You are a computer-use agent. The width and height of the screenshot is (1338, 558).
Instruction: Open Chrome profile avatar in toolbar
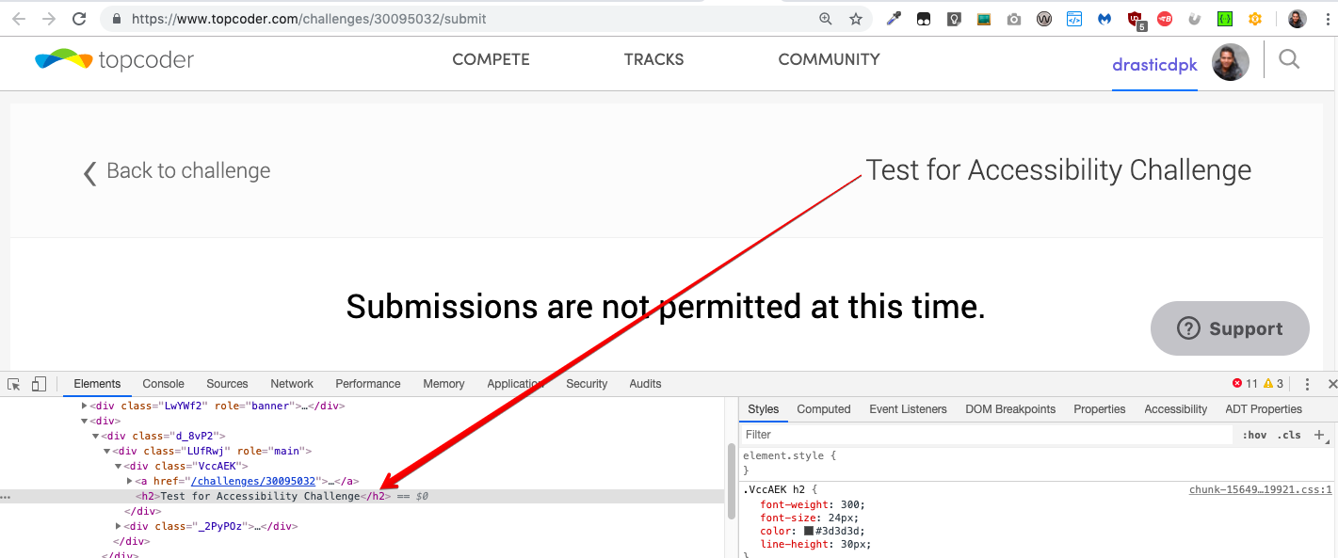pyautogui.click(x=1298, y=19)
